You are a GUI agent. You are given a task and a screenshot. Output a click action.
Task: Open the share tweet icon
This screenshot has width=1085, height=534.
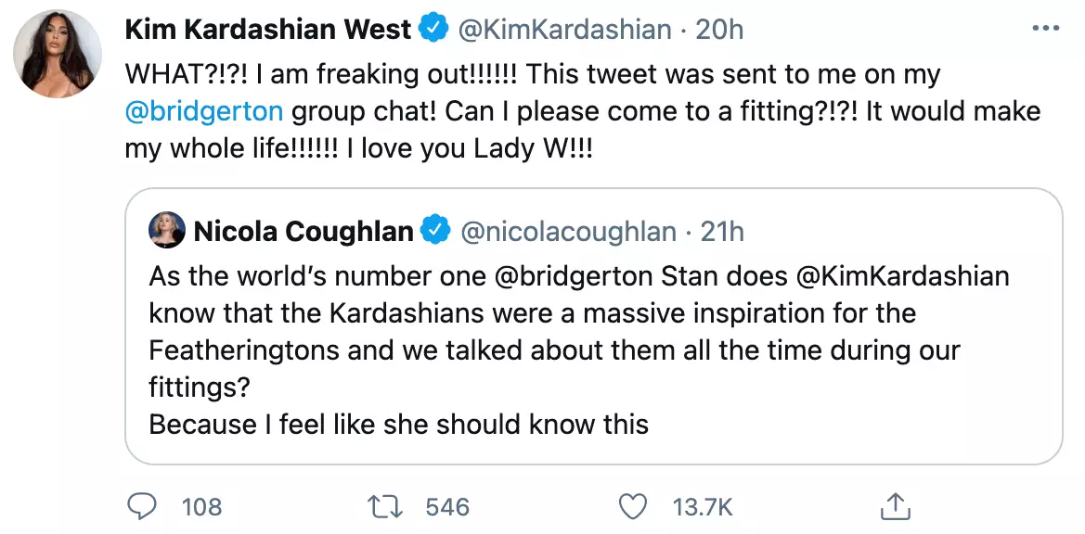pos(892,506)
